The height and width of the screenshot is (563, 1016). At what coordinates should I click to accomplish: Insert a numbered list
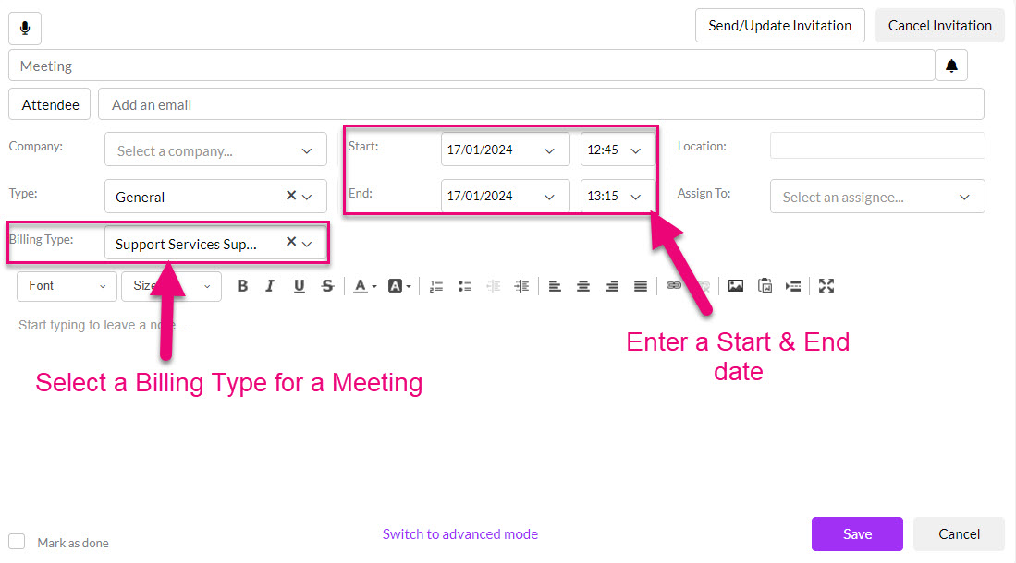point(437,286)
